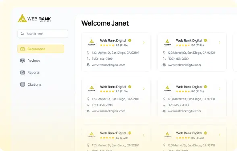This screenshot has width=237, height=151.
Task: Click the phone icon in middle-left card
Action: (88, 105)
